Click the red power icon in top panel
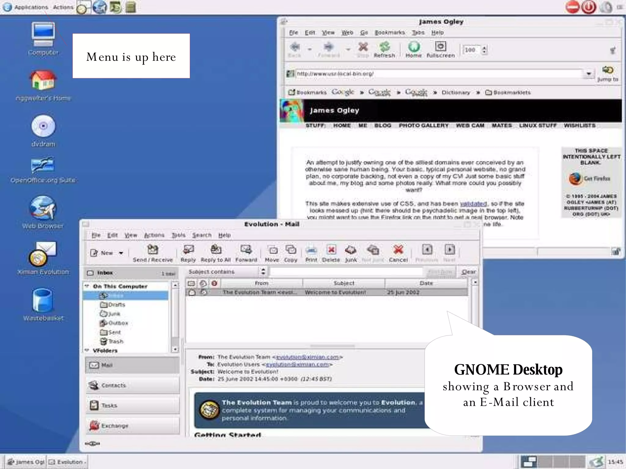Viewport: 626px width, 469px height. pos(589,7)
